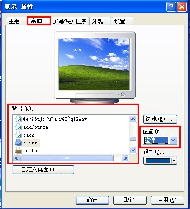Click the JPG icon of bliss entry
The height and width of the screenshot is (209, 190).
[18, 143]
